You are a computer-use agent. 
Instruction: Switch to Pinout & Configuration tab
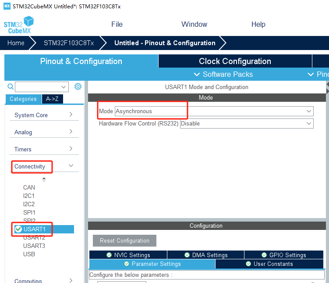(81, 61)
